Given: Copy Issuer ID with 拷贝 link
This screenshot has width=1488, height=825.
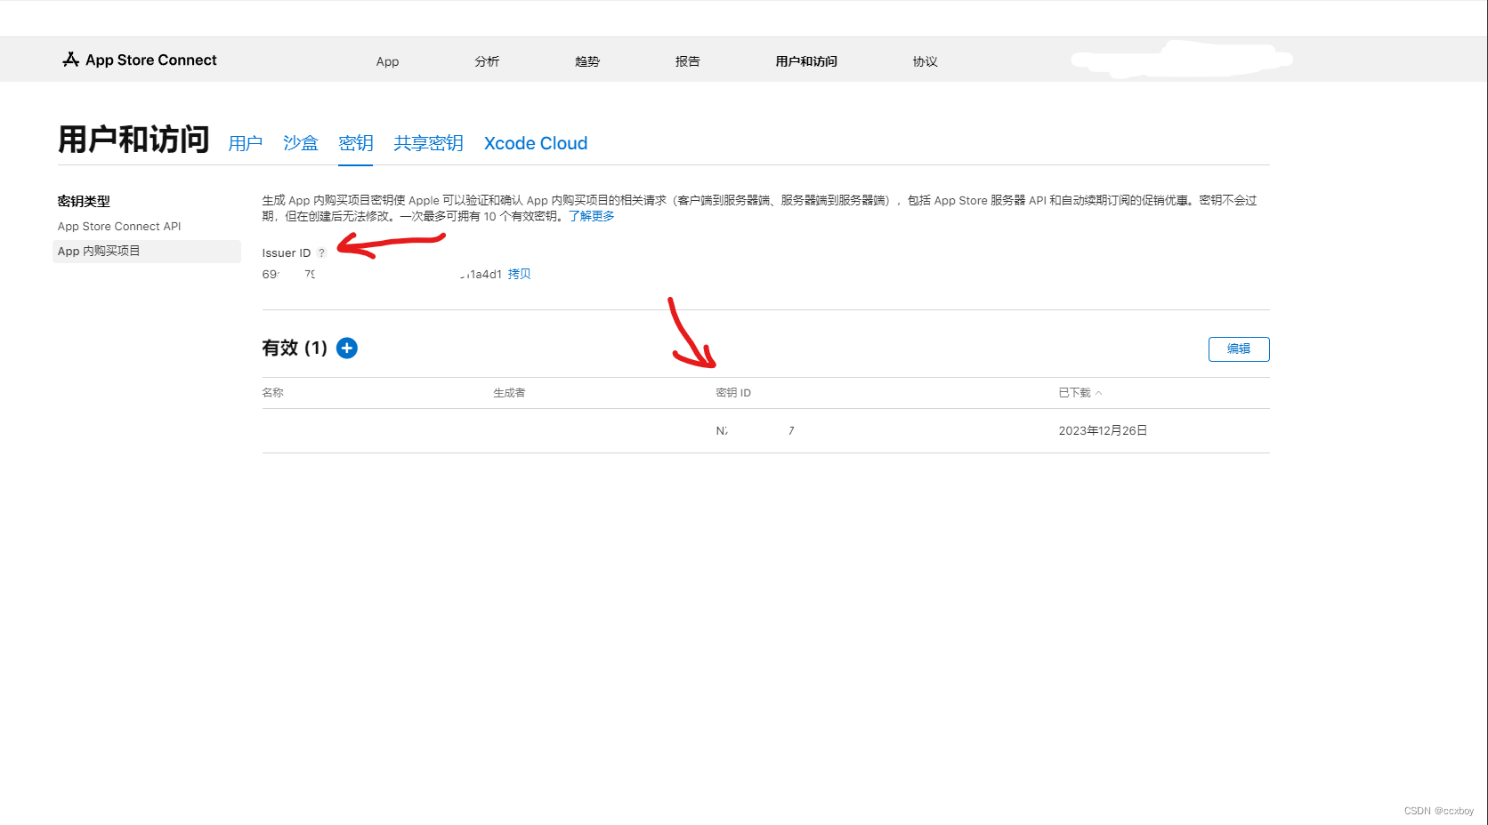Looking at the screenshot, I should [x=520, y=274].
